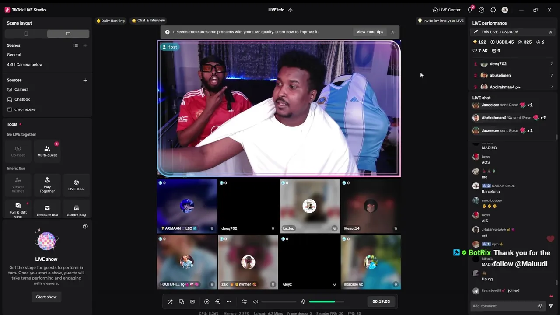Open the emoji picker in comment box

(540, 306)
